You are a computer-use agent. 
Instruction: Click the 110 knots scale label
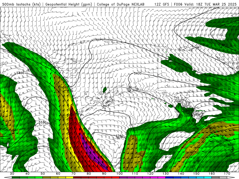tap(135, 174)
